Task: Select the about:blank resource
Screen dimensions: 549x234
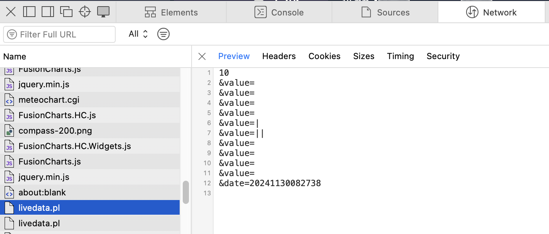Action: tap(90, 192)
